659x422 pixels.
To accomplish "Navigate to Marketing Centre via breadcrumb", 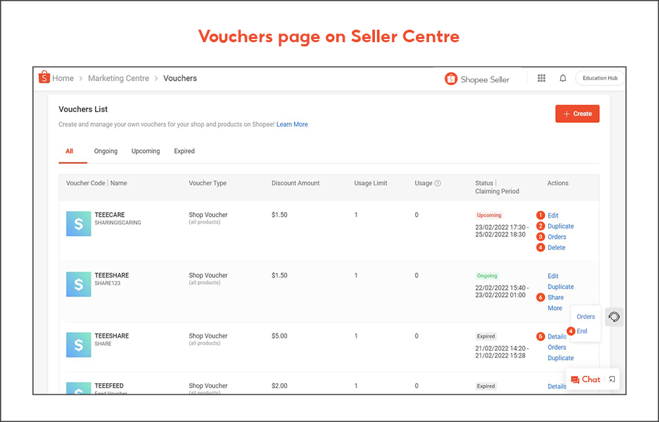I will (x=119, y=78).
